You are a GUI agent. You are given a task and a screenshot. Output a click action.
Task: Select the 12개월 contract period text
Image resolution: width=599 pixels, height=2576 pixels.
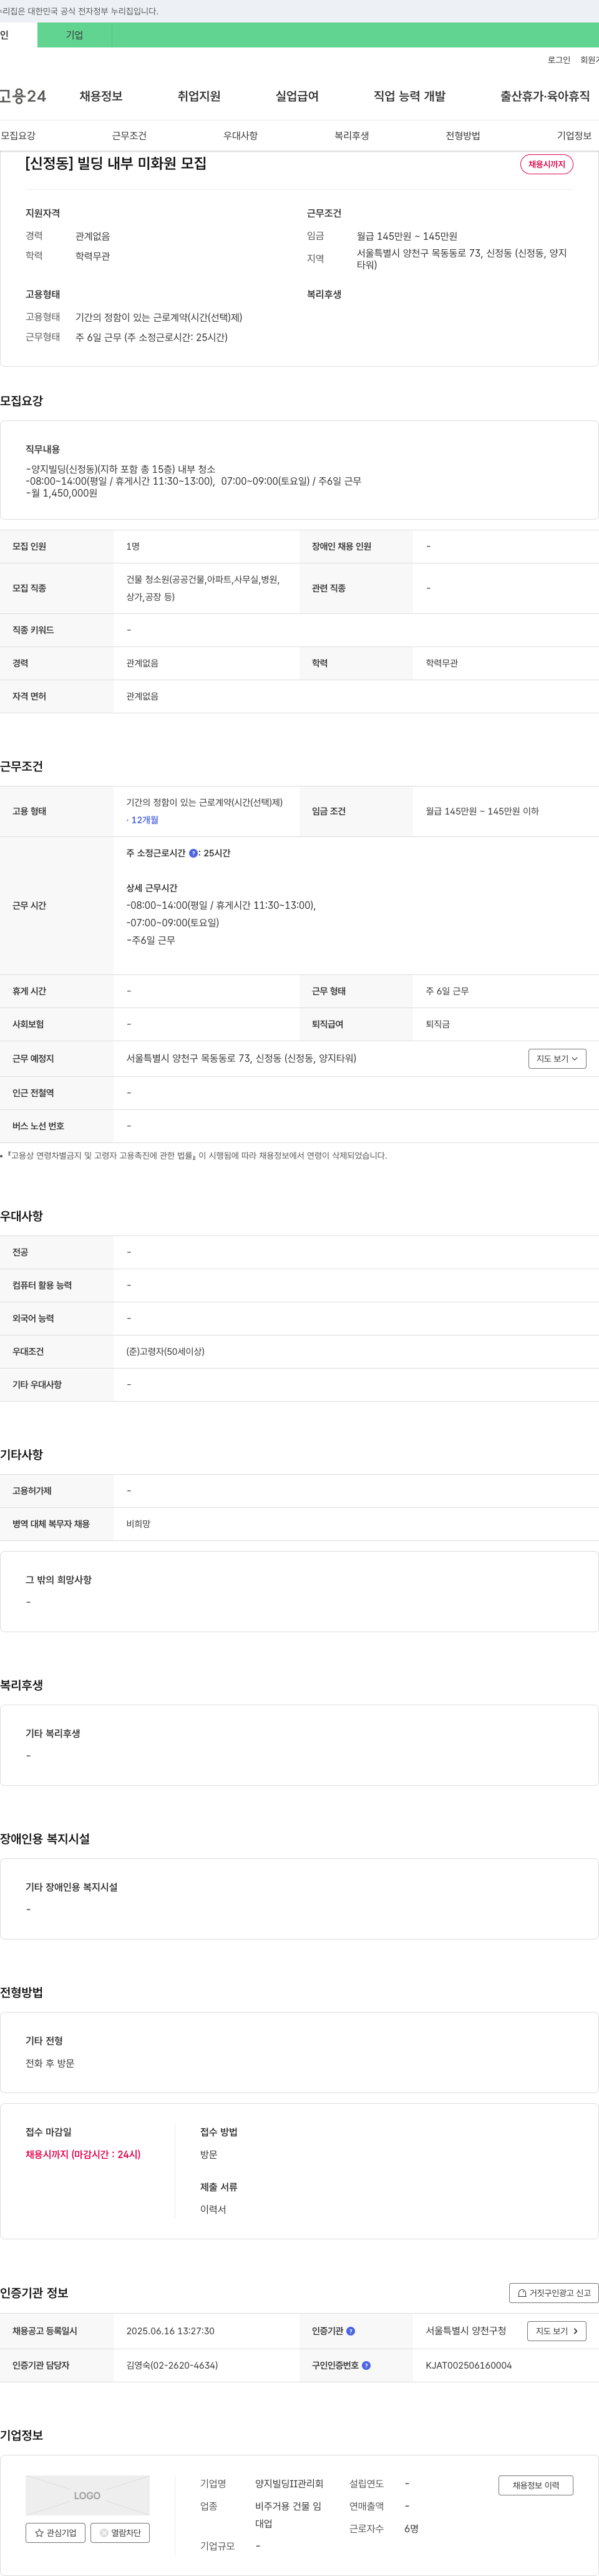[144, 820]
